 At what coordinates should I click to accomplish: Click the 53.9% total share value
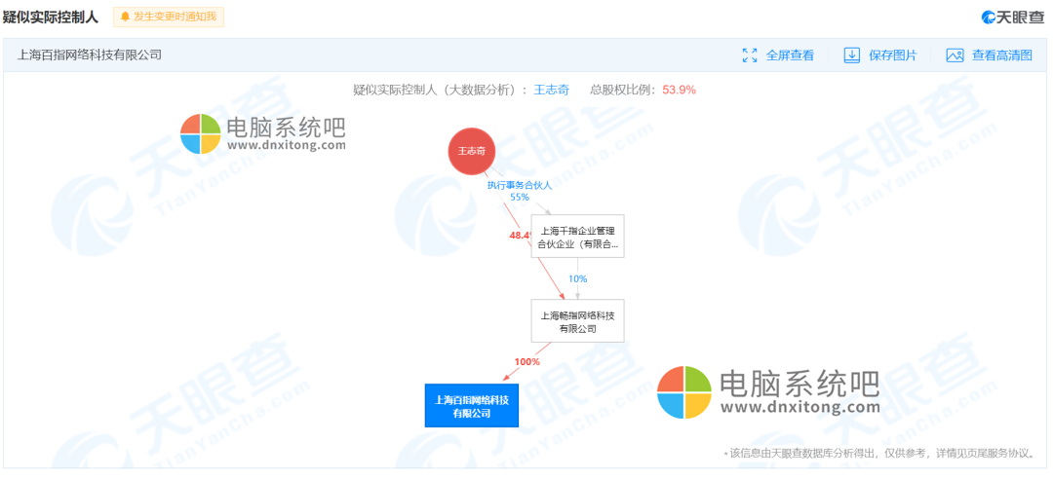coord(679,90)
